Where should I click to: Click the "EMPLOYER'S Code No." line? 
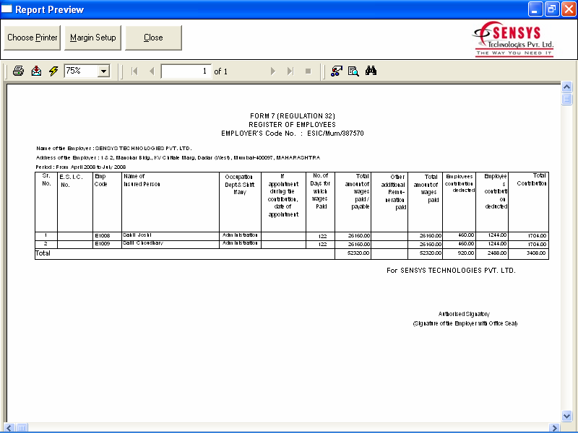(x=293, y=134)
